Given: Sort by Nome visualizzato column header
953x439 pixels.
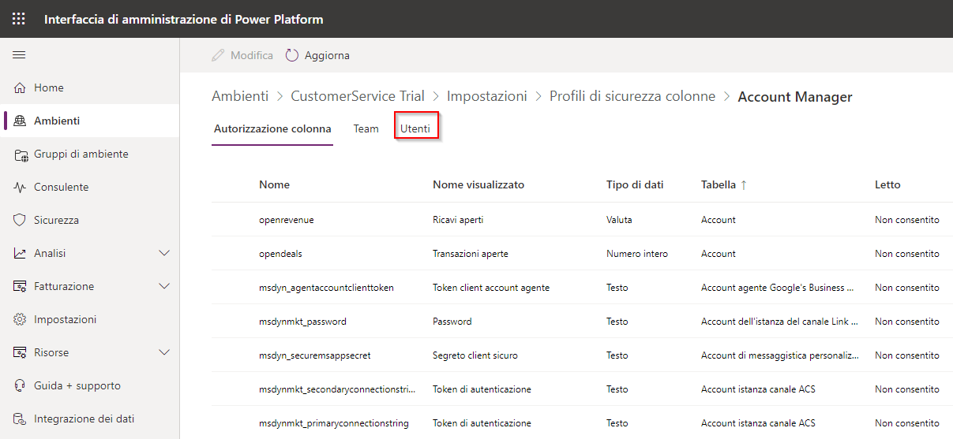Looking at the screenshot, I should 478,184.
